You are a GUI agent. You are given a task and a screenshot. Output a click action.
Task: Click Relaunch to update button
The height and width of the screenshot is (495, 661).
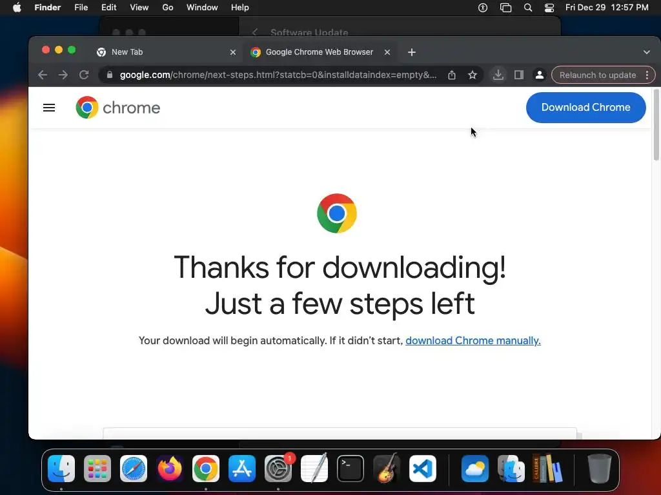[x=598, y=75]
